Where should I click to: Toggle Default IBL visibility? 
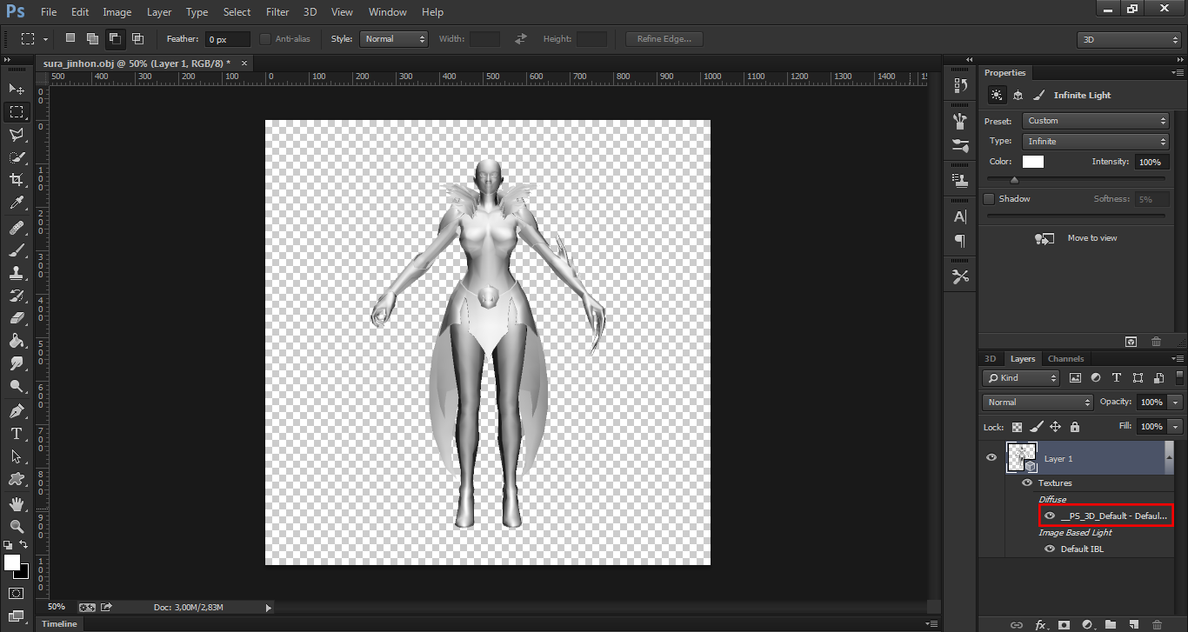(1050, 549)
